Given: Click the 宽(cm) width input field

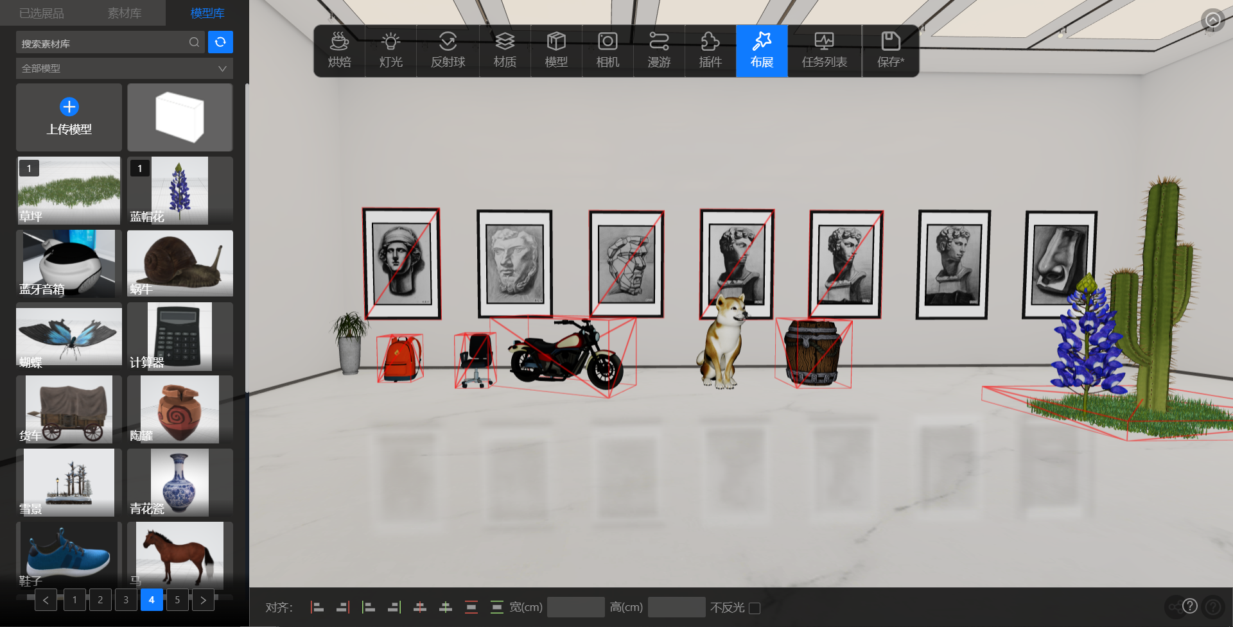Looking at the screenshot, I should [575, 607].
